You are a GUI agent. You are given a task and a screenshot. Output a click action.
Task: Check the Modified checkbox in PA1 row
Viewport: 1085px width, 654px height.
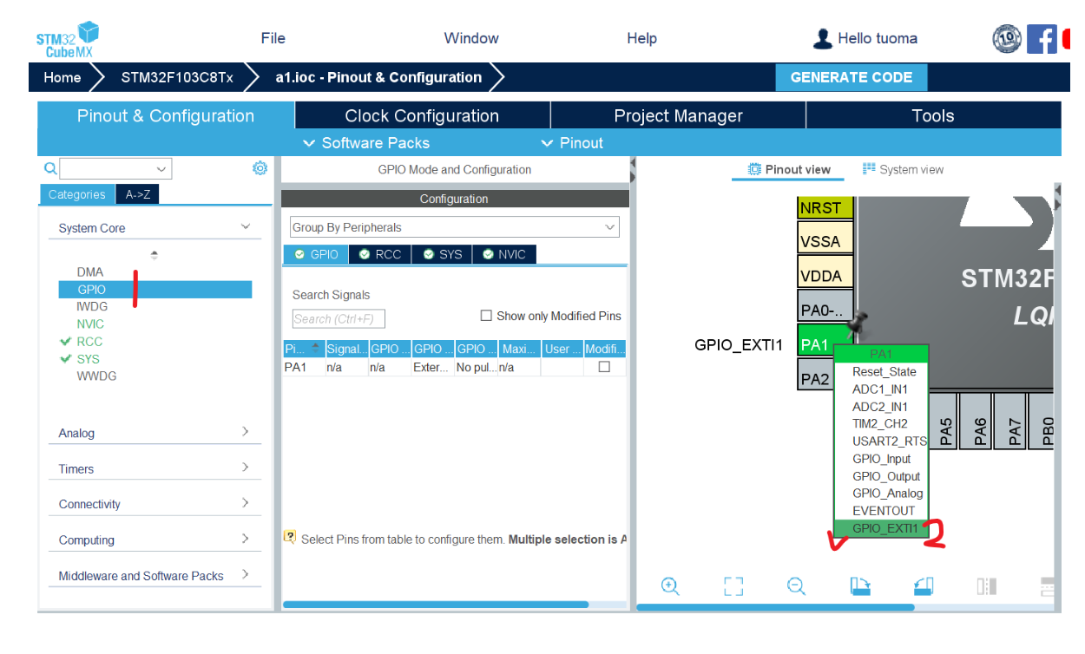[604, 367]
